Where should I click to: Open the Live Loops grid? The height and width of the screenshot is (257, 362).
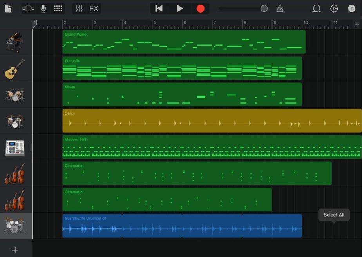click(x=58, y=9)
